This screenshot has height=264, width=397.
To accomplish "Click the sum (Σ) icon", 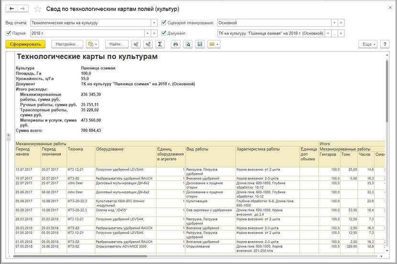I will pos(160,44).
